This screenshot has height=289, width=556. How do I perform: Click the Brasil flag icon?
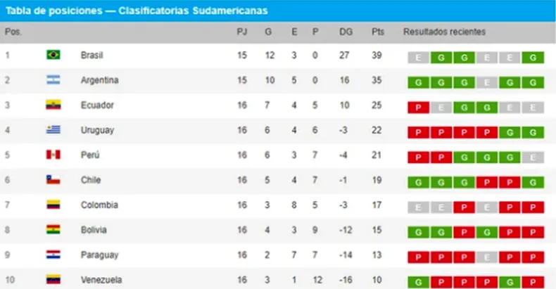[53, 55]
